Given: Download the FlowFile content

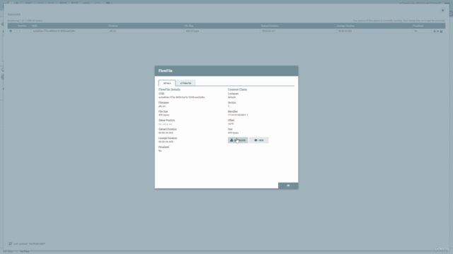Looking at the screenshot, I should (x=238, y=140).
